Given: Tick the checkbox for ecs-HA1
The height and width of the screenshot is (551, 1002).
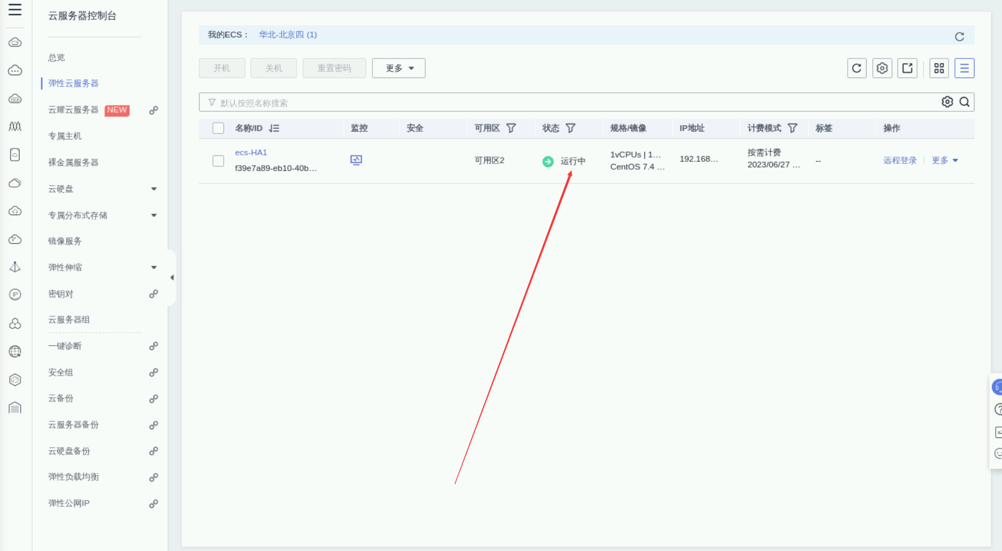Looking at the screenshot, I should pos(218,161).
